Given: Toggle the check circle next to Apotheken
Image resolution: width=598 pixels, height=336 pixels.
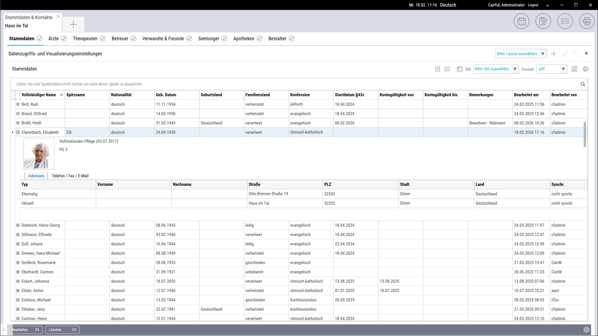Looking at the screenshot, I should (259, 39).
